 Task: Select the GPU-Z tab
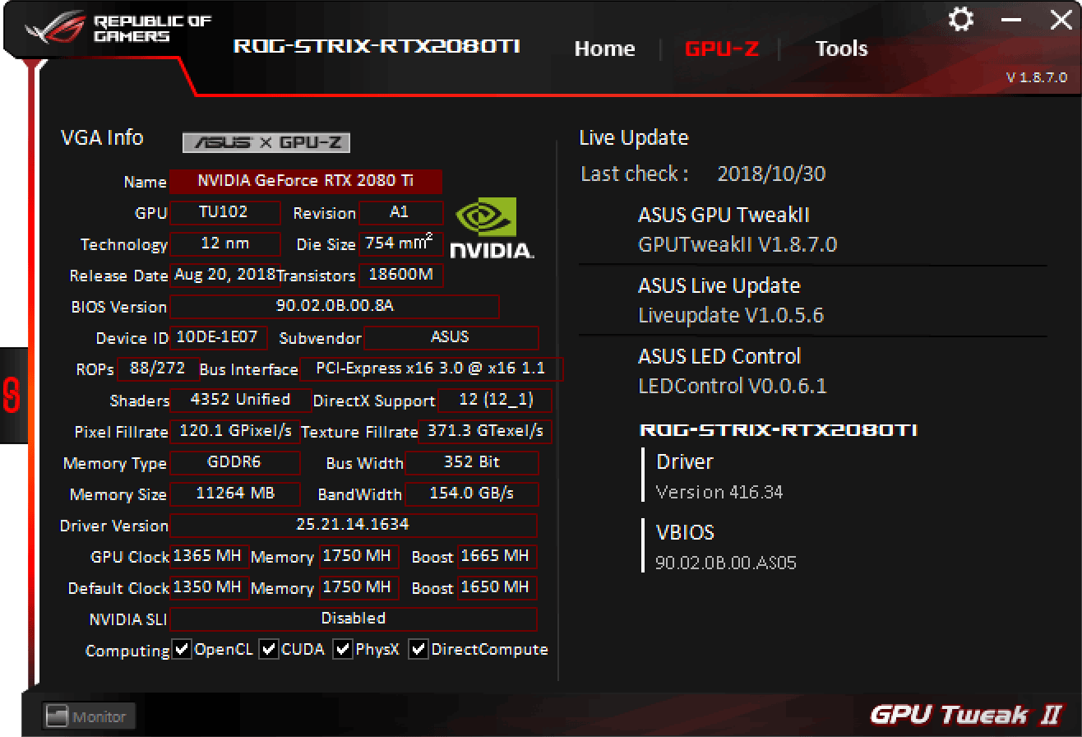pos(721,49)
